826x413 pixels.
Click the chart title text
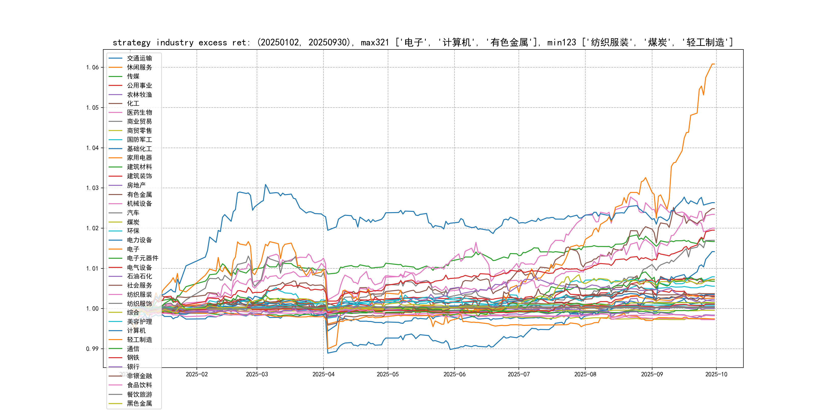coord(423,42)
